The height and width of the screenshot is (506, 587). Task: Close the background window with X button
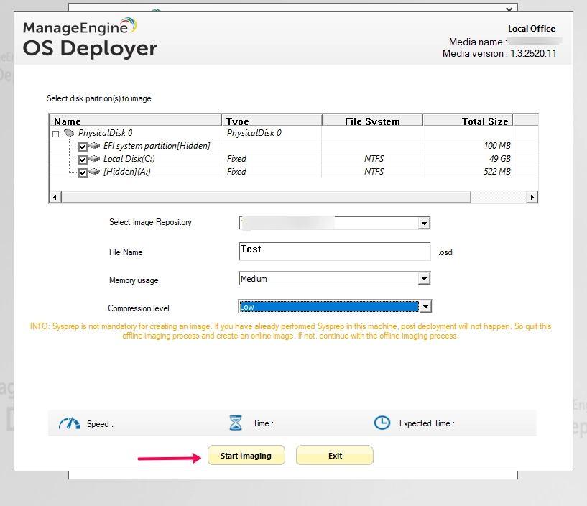509,8
